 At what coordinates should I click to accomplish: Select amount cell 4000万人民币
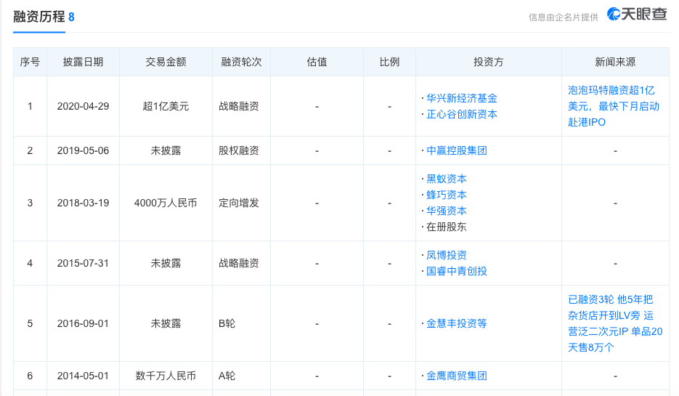point(166,203)
